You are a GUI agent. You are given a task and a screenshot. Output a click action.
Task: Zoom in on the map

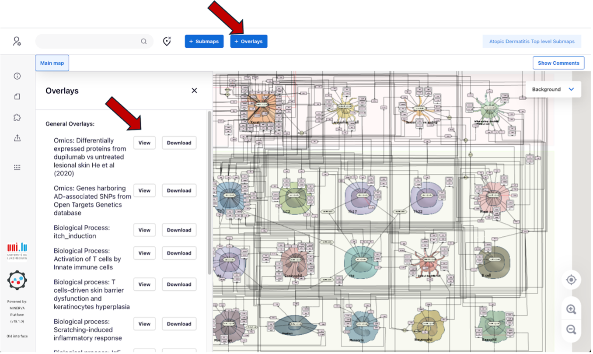(571, 309)
